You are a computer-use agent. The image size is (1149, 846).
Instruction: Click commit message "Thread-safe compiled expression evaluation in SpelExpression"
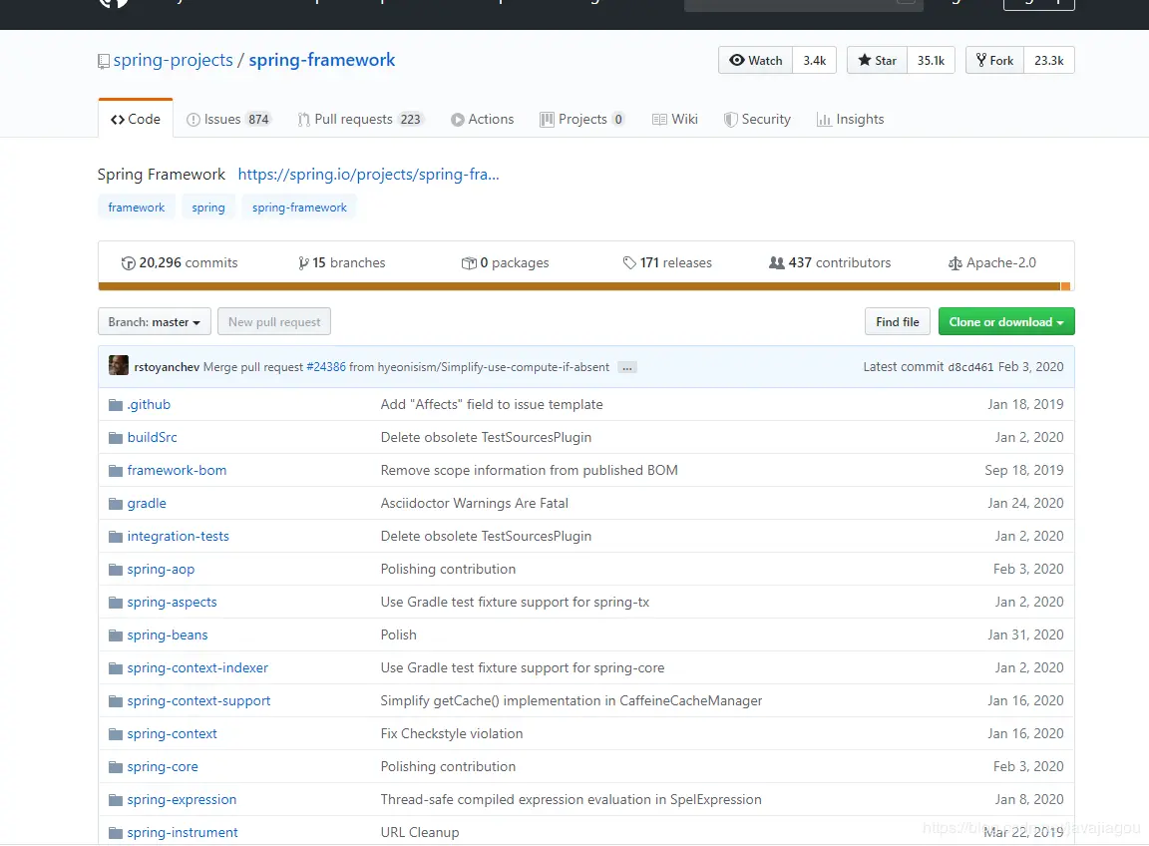point(571,800)
